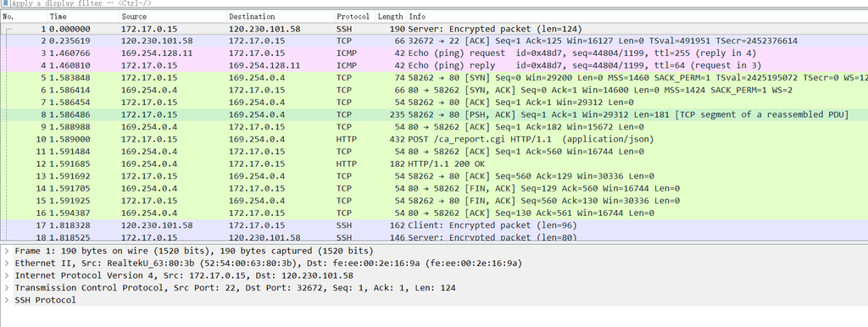
Task: Select packet 3 ICMP Echo ping request
Action: (x=434, y=53)
